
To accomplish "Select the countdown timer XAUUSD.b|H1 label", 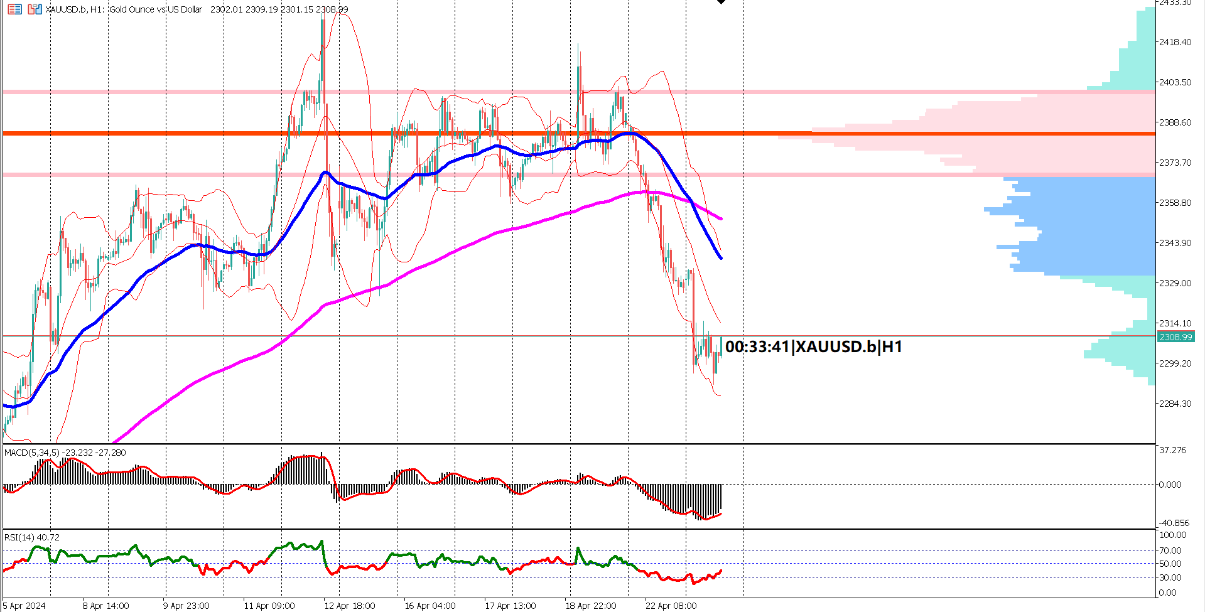I will [813, 346].
